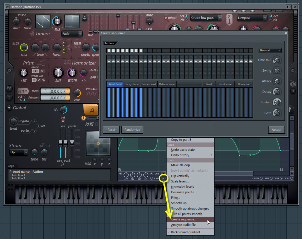The height and width of the screenshot is (239, 302).
Task: Click the Blur harm knob
Action: point(57,47)
